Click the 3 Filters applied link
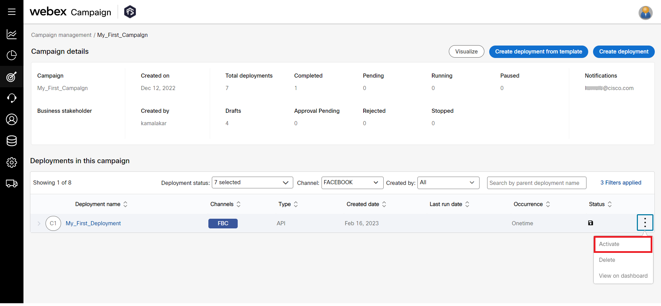The height and width of the screenshot is (306, 661). pos(621,183)
